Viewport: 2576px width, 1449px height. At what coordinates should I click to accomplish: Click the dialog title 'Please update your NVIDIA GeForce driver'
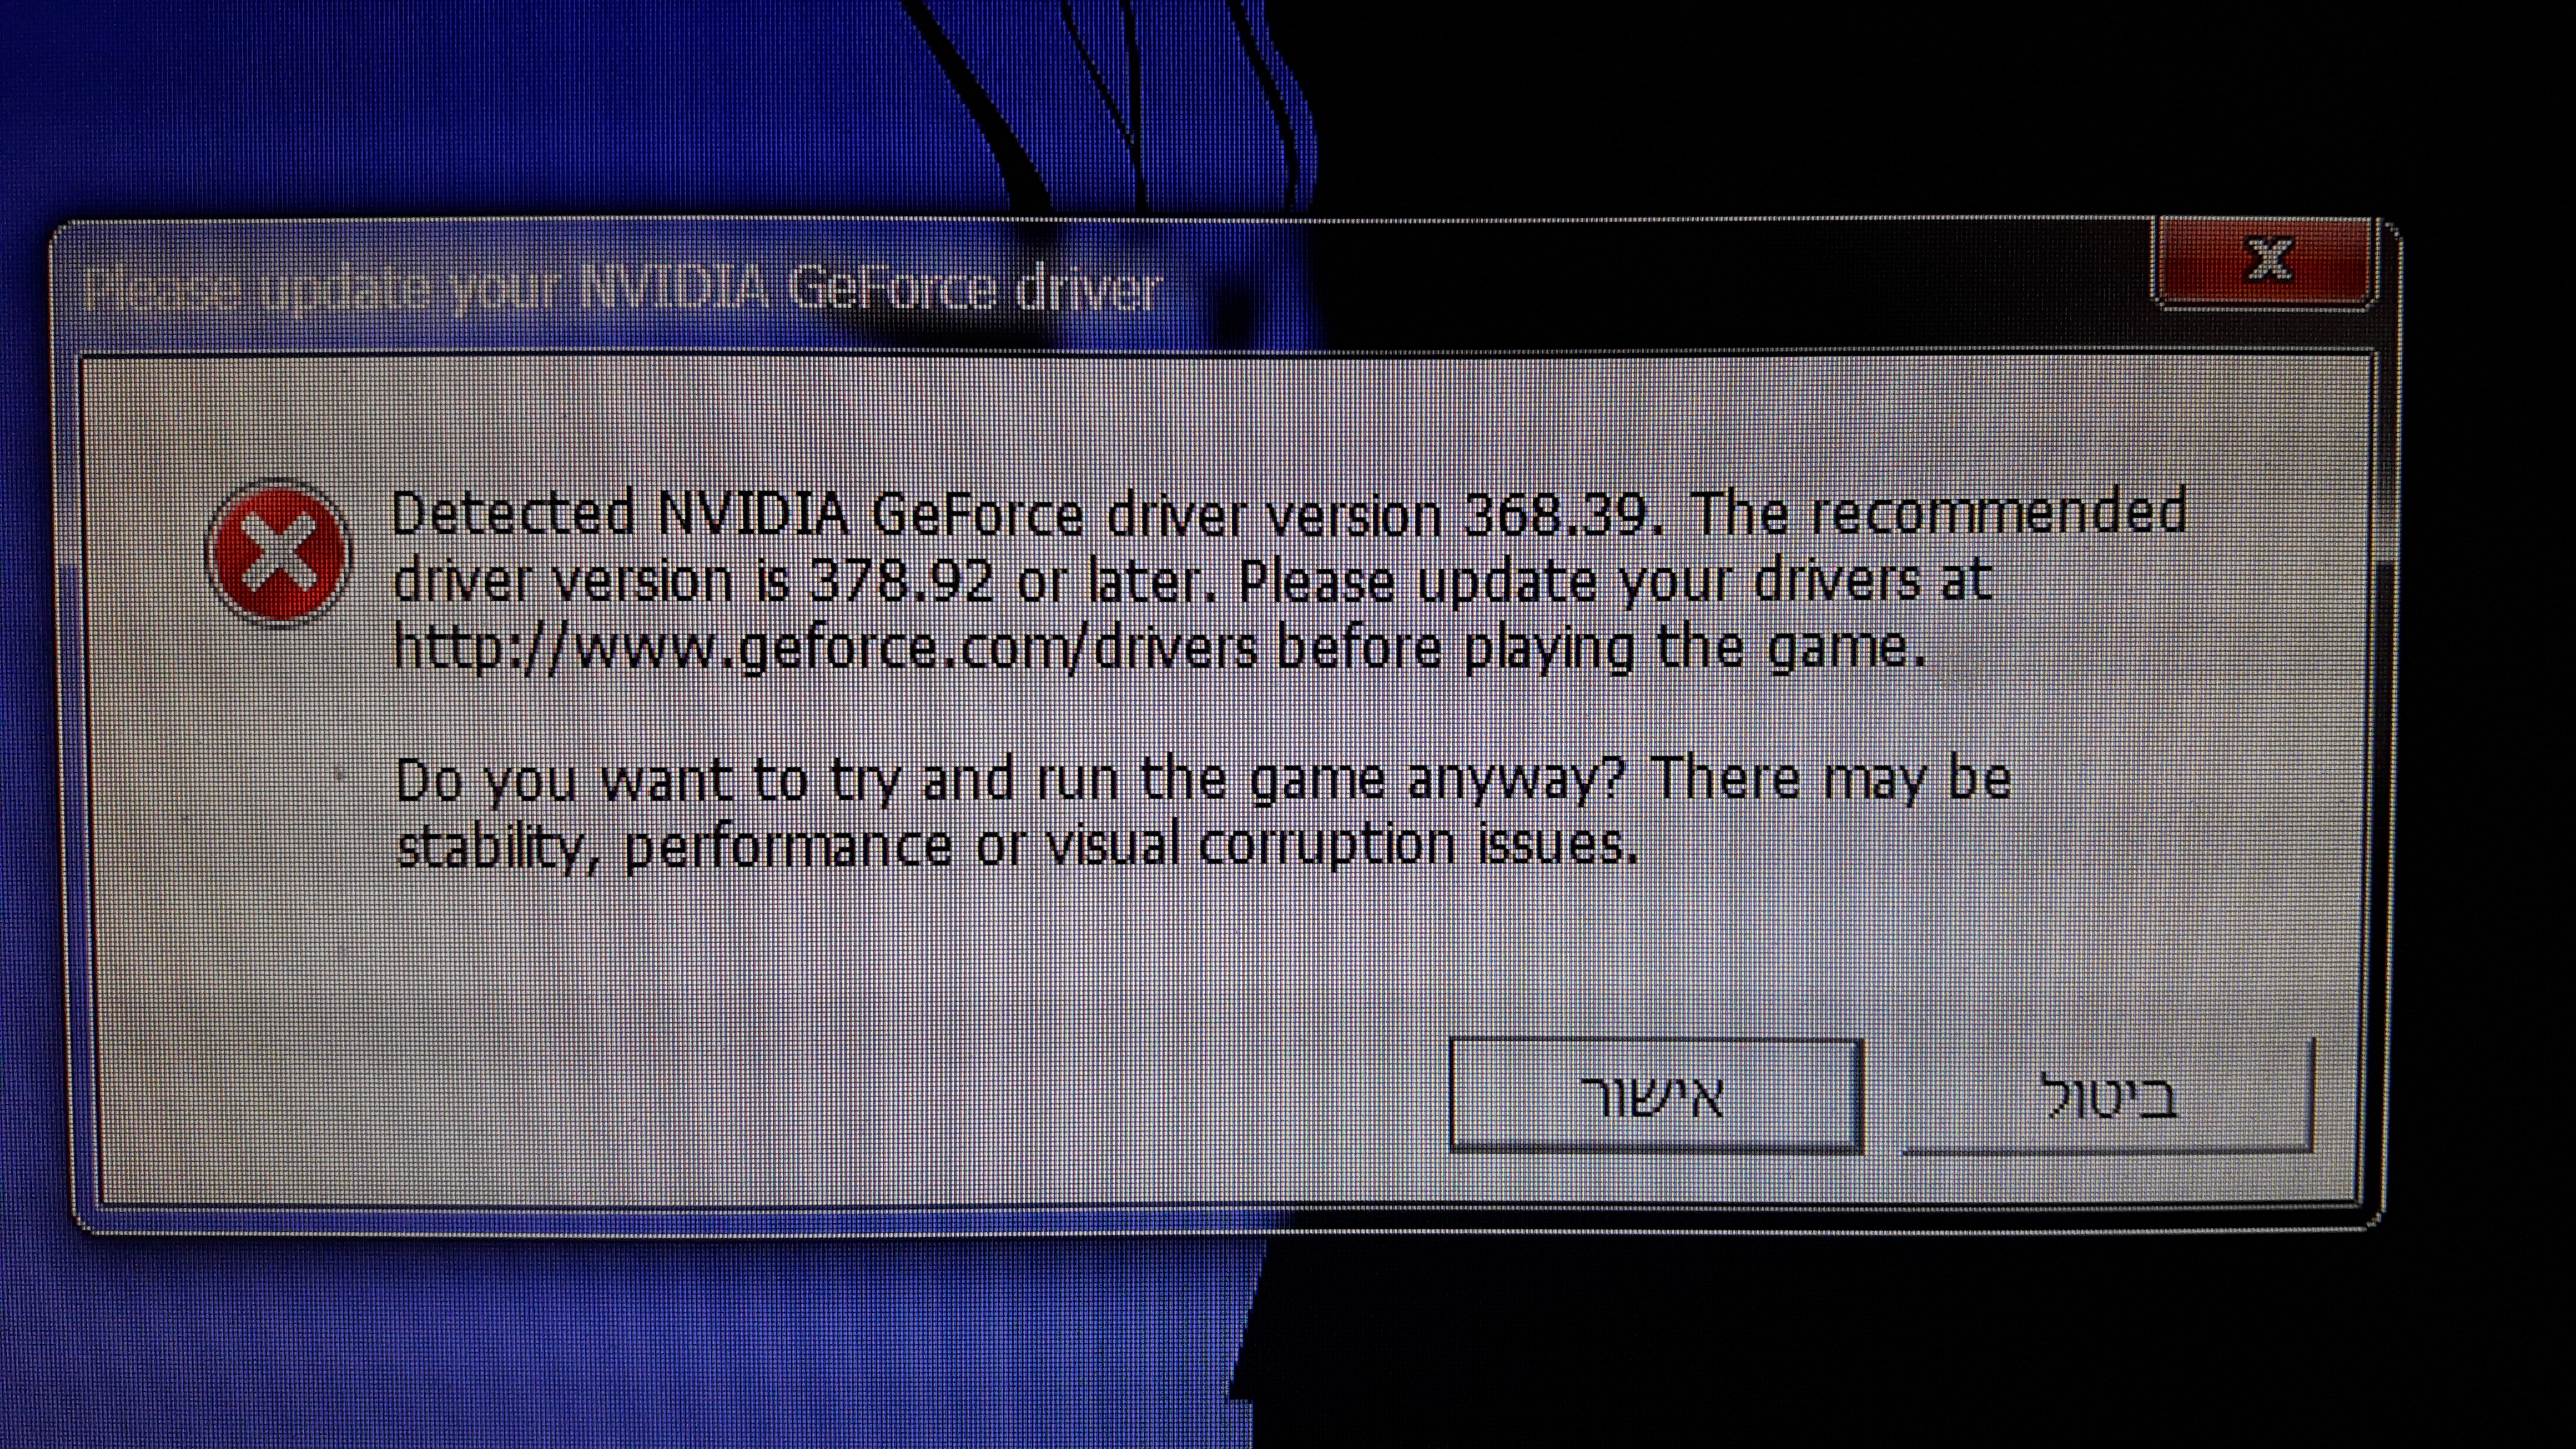click(622, 291)
